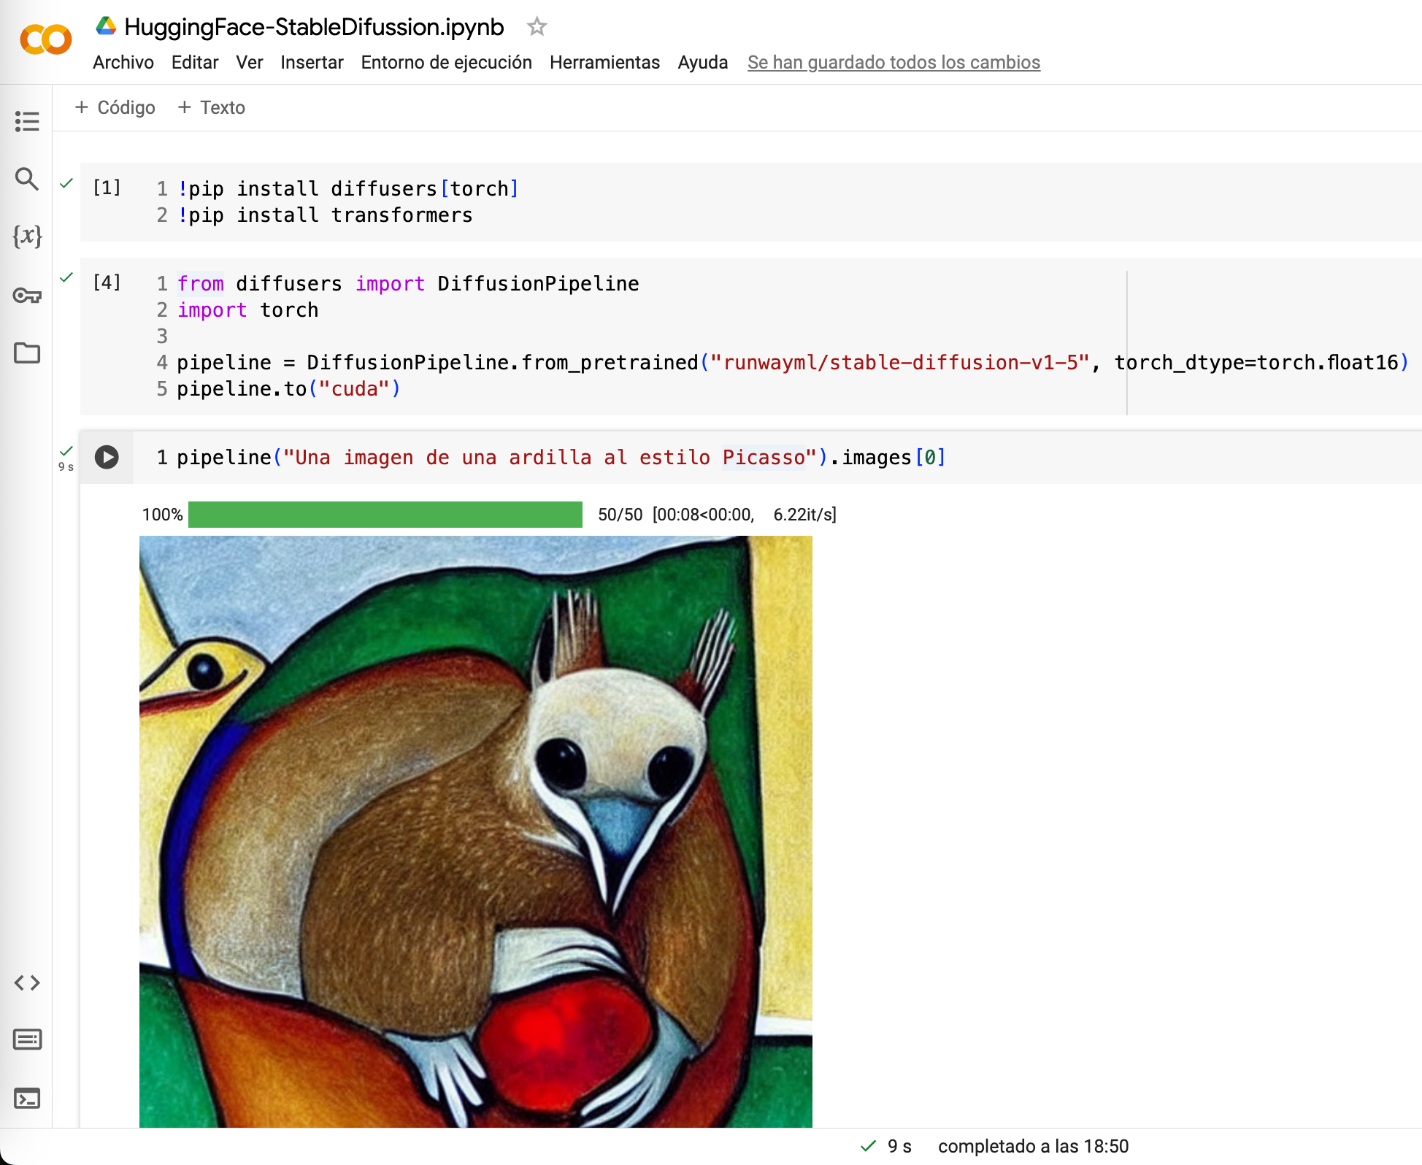Screen dimensions: 1422x1165
Task: Rename notebook title HuggingFace-StableDifussion.ipynb
Action: 314,27
